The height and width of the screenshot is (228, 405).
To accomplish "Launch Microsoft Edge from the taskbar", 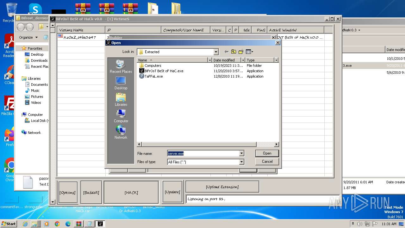I will pos(68,224).
